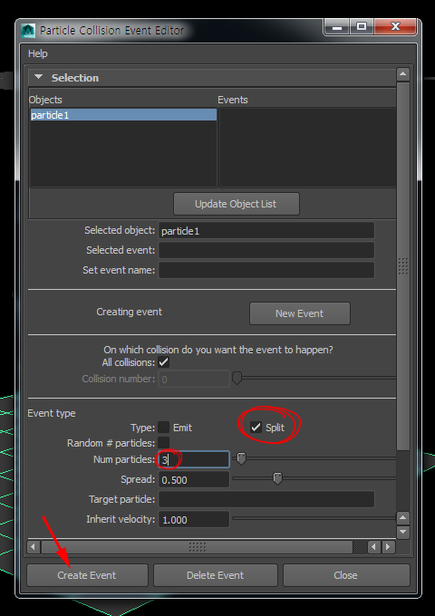Click the Collision number slider handle
Screen dimensions: 435x616
237,379
